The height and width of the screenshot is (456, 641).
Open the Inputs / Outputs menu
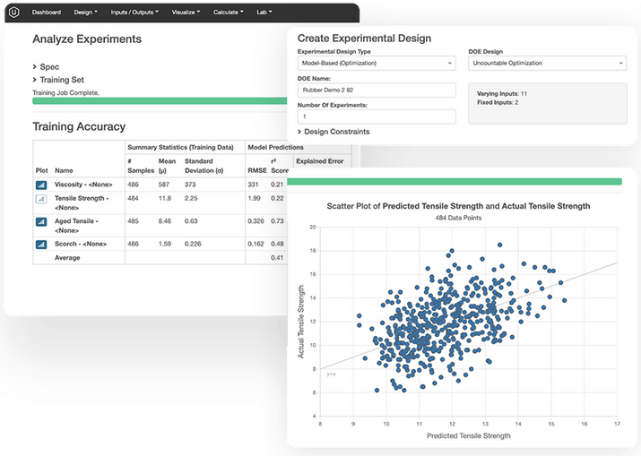(134, 13)
